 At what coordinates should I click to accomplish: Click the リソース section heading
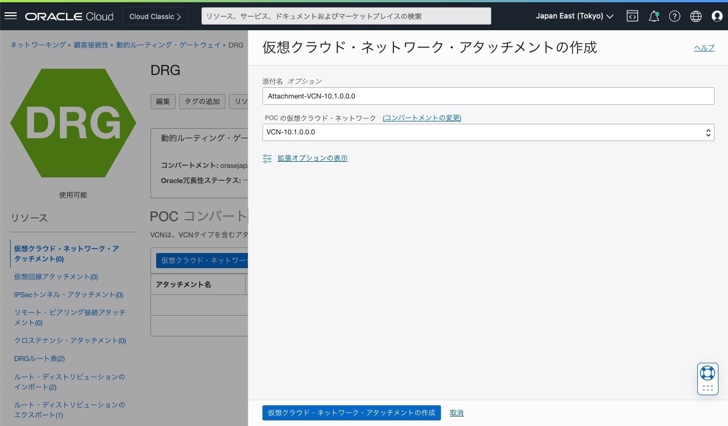(29, 218)
